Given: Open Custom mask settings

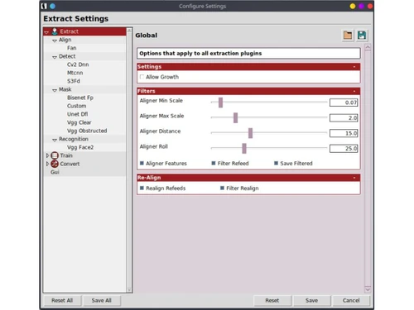Looking at the screenshot, I should (76, 106).
